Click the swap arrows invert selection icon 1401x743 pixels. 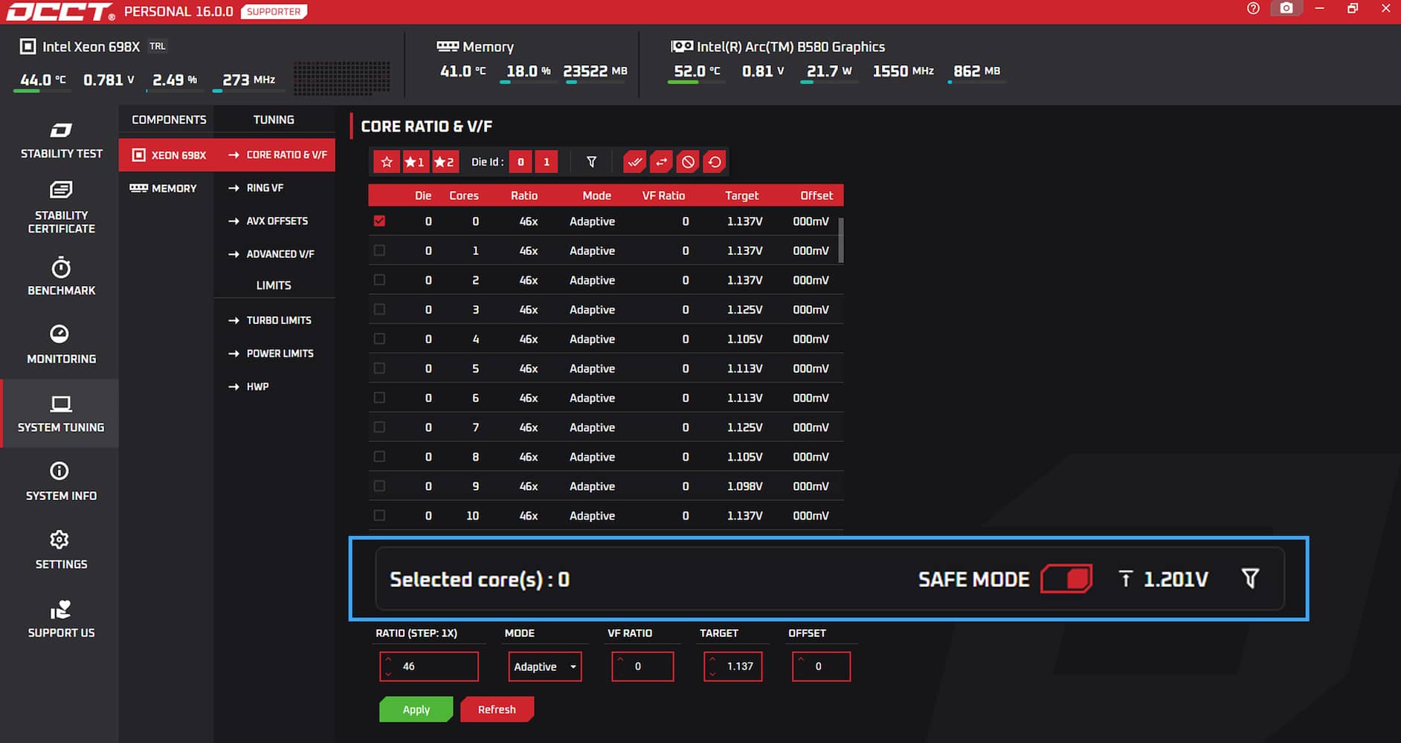tap(661, 162)
